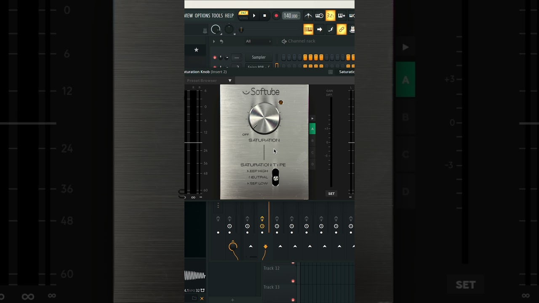
Task: Click the waveform preview thumbnail
Action: point(195,276)
